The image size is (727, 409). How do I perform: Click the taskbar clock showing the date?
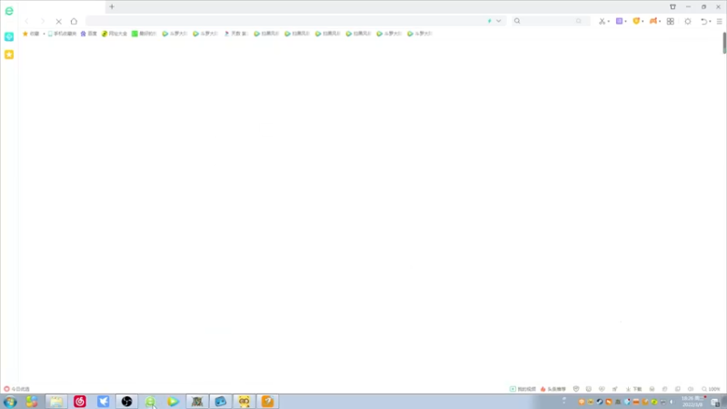pos(693,402)
